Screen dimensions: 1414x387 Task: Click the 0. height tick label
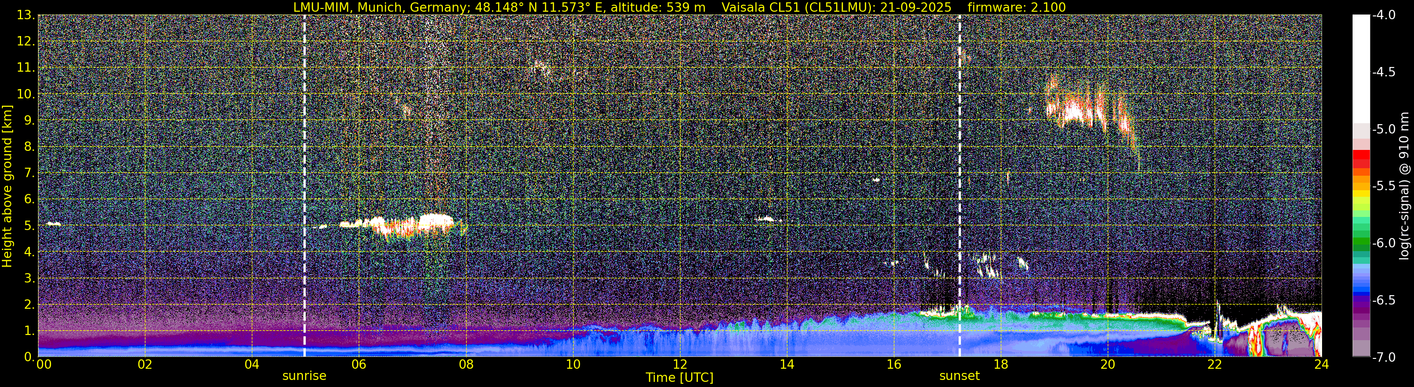pos(29,356)
